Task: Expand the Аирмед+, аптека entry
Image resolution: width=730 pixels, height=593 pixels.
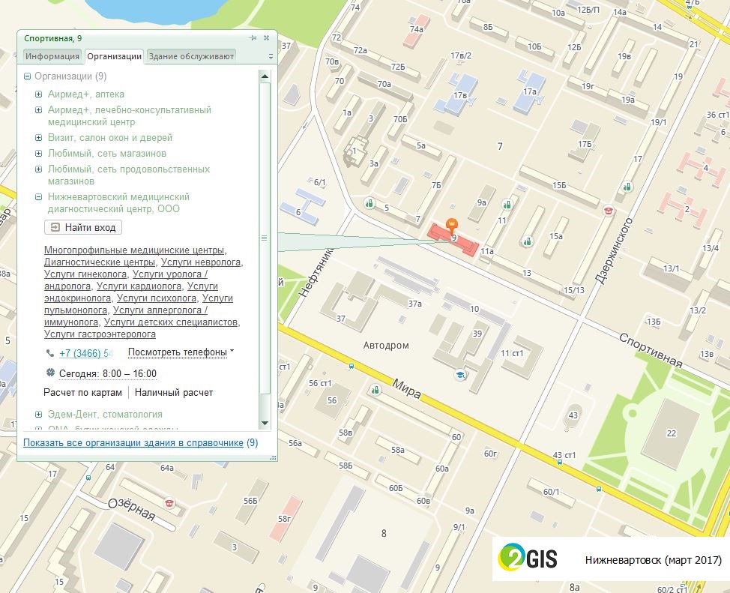Action: tap(39, 94)
